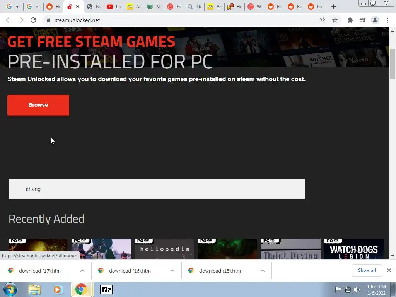Switch to the YouTube tab
This screenshot has height=297, width=396.
(114, 7)
